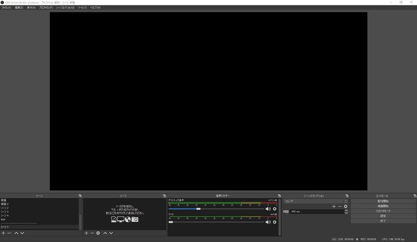This screenshot has width=417, height=242.
Task: Select scene 'シーン 4' in list
Action: (40, 215)
